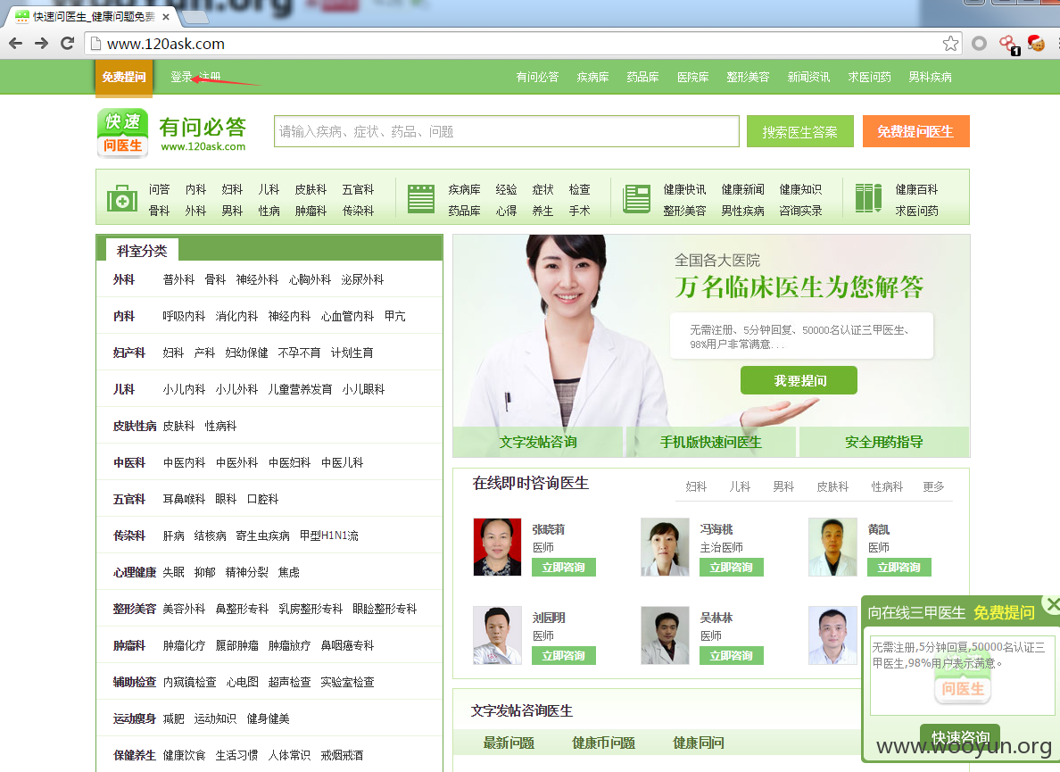Open doctor 吴林林's photo
Viewport: 1060px width, 772px height.
(665, 635)
